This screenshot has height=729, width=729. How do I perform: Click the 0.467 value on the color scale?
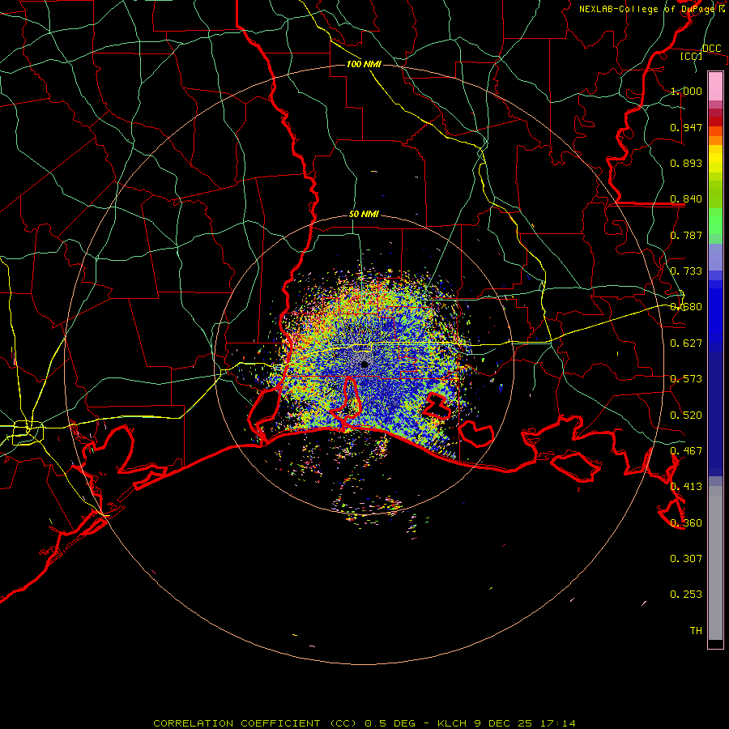[686, 451]
